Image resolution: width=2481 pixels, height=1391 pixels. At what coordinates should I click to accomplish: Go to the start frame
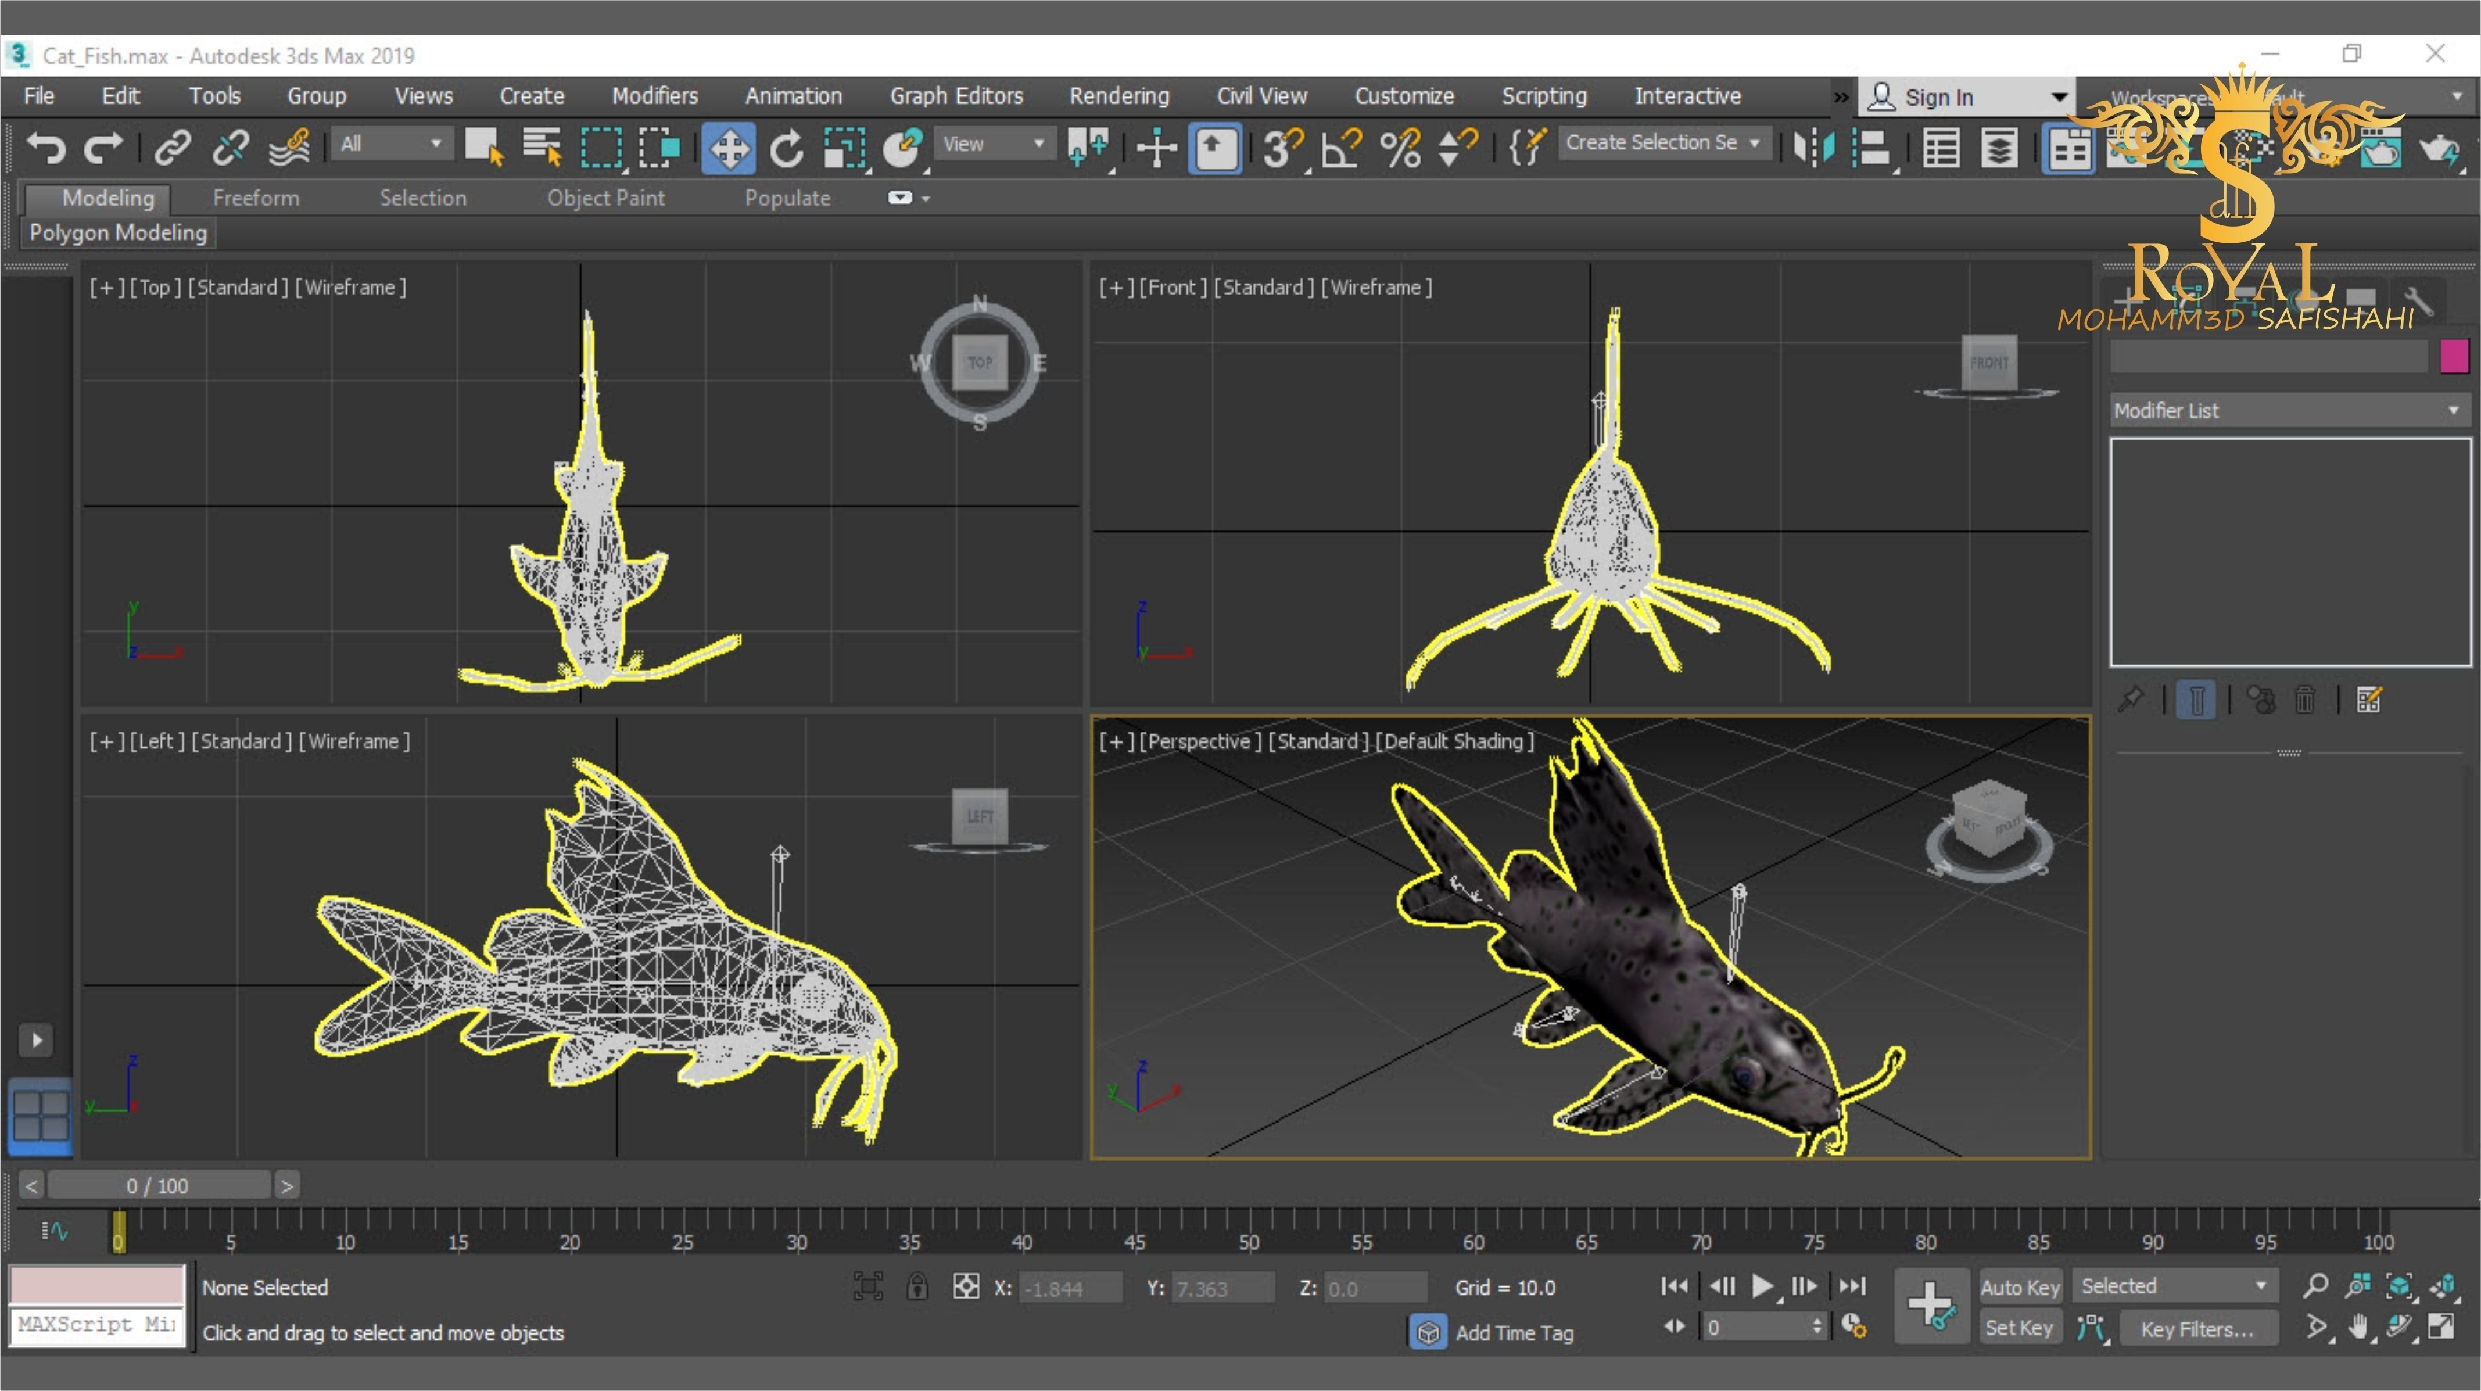click(x=1675, y=1286)
